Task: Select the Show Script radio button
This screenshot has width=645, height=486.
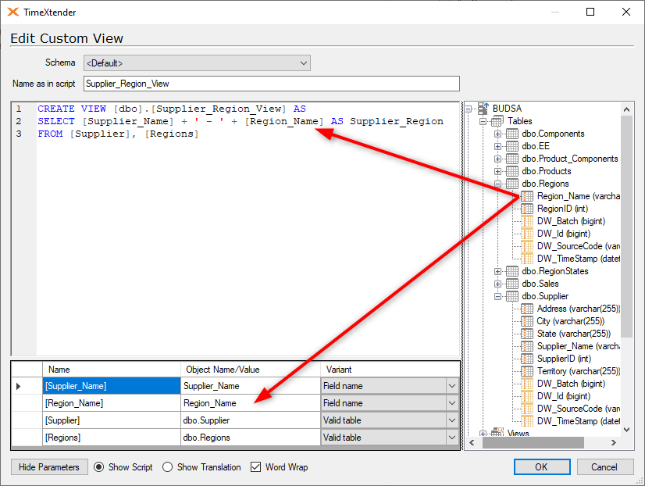Action: click(x=98, y=467)
